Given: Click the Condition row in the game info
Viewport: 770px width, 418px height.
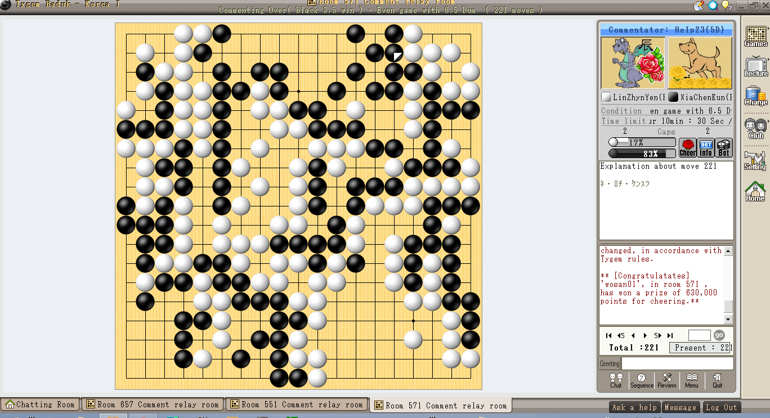Looking at the screenshot, I should click(666, 111).
